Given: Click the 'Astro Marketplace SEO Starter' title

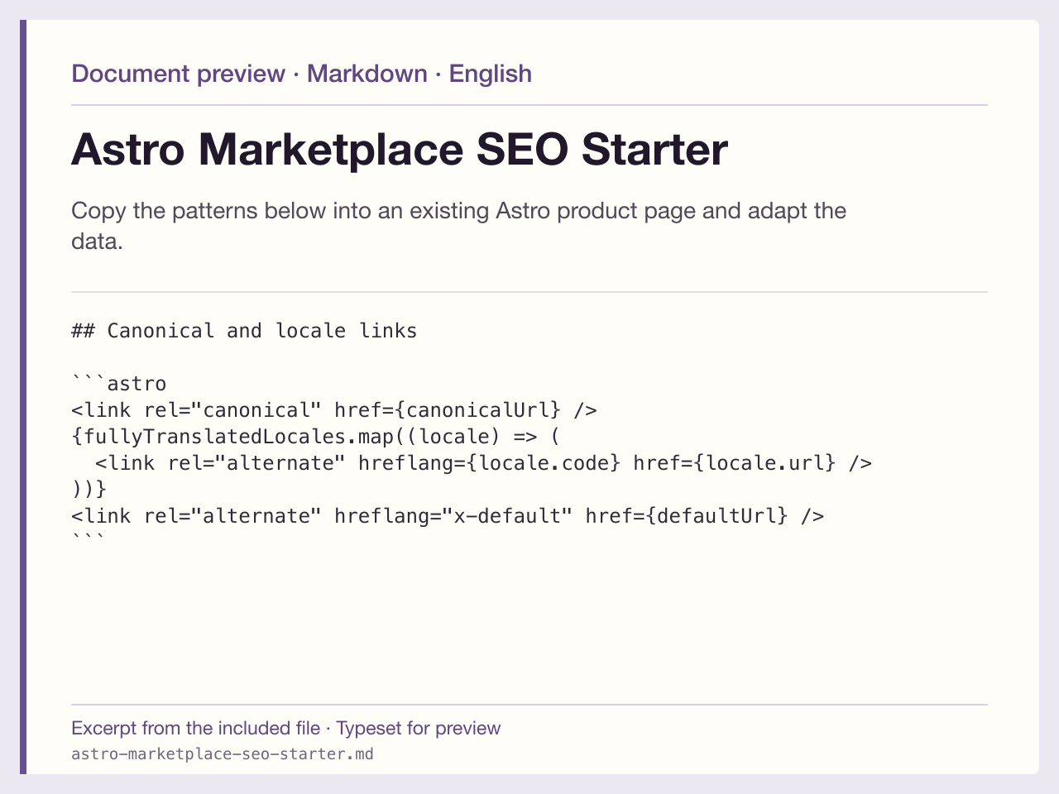Looking at the screenshot, I should [400, 150].
